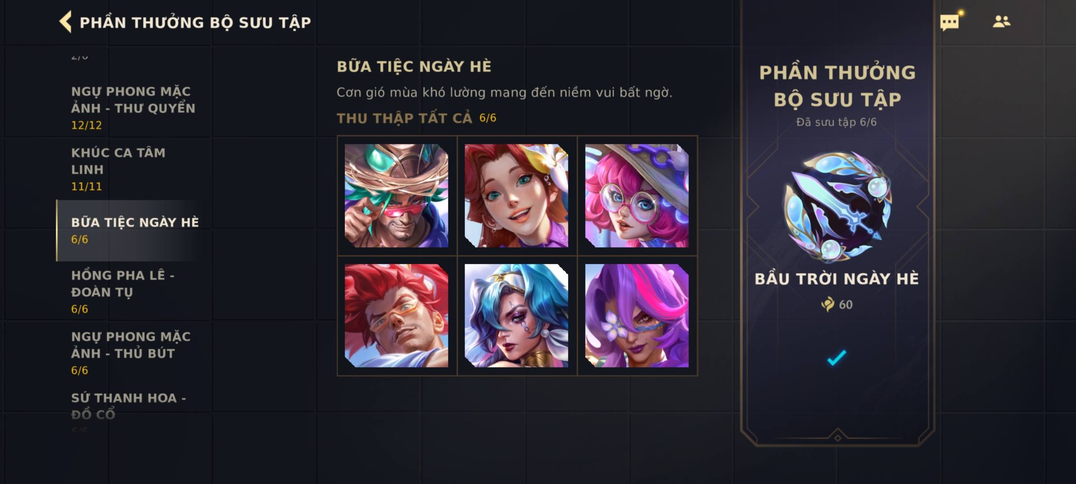Select purple-haired masked woman skin portrait
Viewport: 1076px width, 484px height.
point(637,315)
